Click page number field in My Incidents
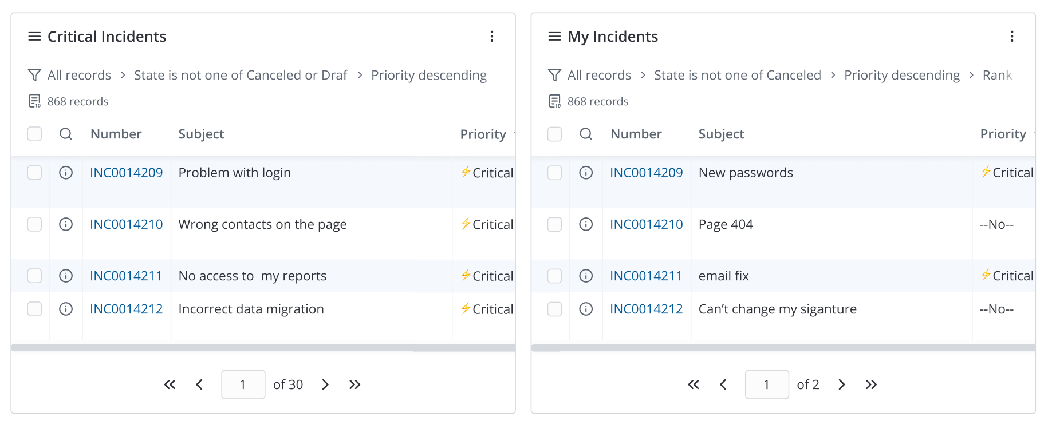This screenshot has height=425, width=1044. pyautogui.click(x=767, y=384)
